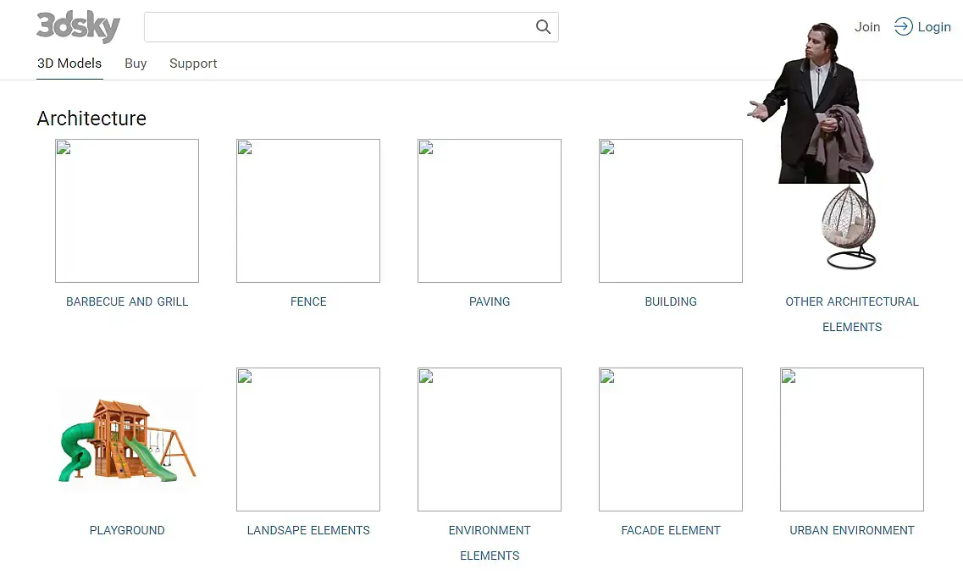Click the BUILDING label

click(671, 301)
